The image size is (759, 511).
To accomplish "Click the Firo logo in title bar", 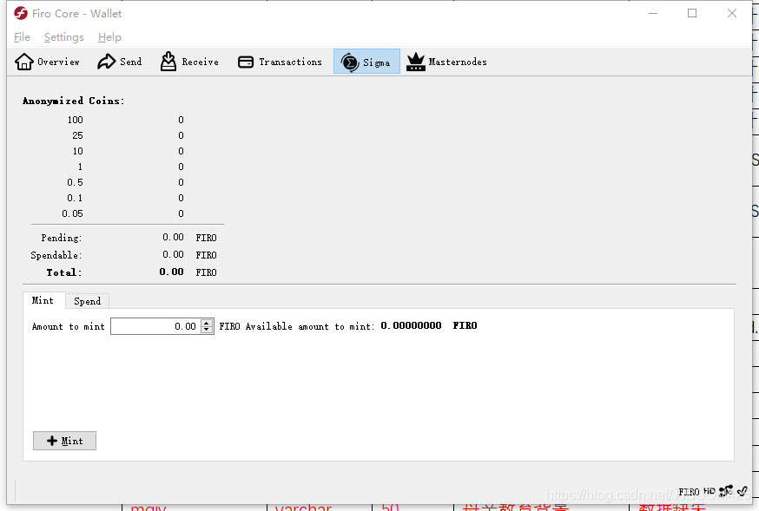I will (x=21, y=13).
